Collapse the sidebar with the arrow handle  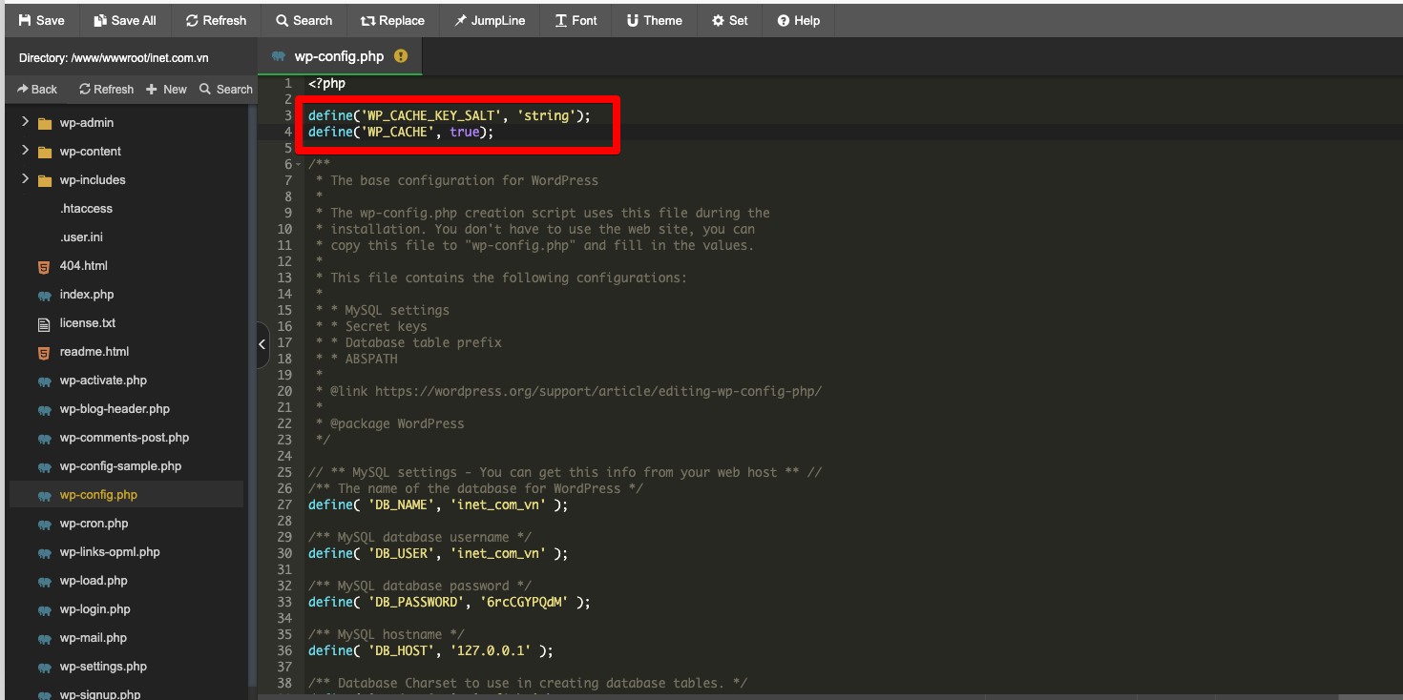(262, 345)
